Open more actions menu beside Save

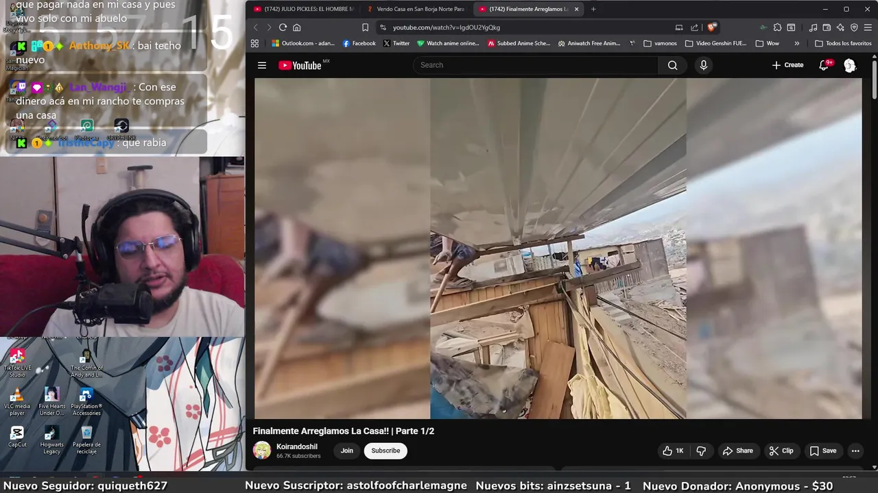(855, 451)
